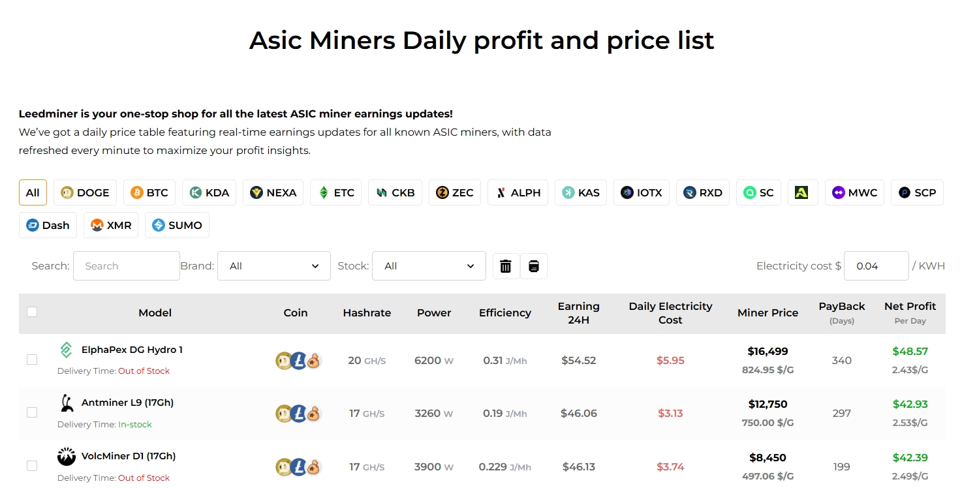Viewport: 962px width, 488px height.
Task: Check the Antminer L9 row checkbox
Action: pos(32,412)
